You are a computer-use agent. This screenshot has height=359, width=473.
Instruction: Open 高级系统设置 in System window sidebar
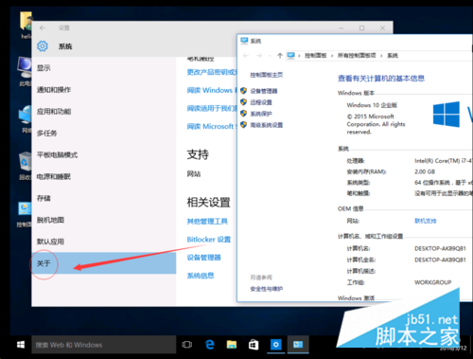267,125
